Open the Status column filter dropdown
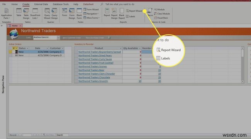 point(27,48)
